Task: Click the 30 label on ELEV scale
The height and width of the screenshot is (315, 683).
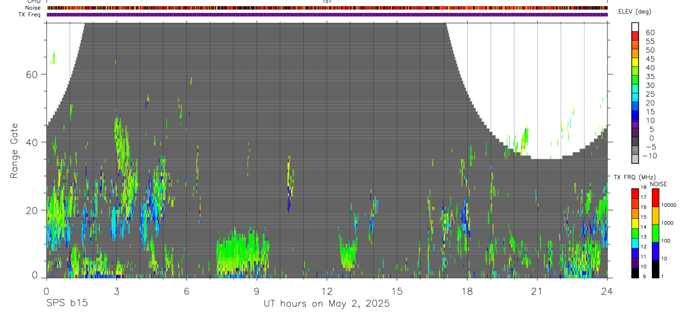Action: tap(650, 86)
